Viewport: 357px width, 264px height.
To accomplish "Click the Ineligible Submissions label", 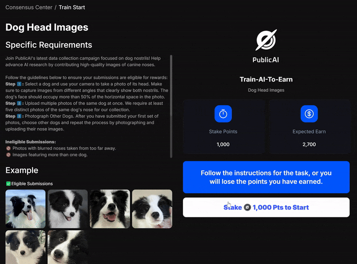I will coord(30,142).
